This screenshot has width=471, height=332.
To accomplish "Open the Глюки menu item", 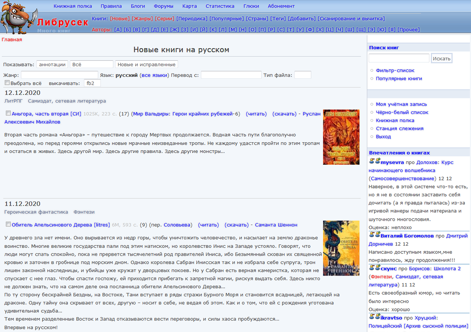I will (251, 6).
